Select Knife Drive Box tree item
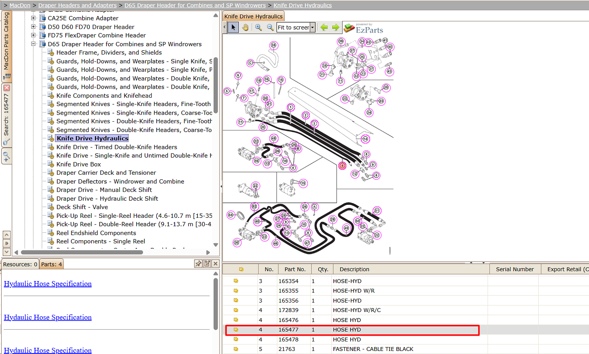The width and height of the screenshot is (589, 354). click(x=79, y=164)
